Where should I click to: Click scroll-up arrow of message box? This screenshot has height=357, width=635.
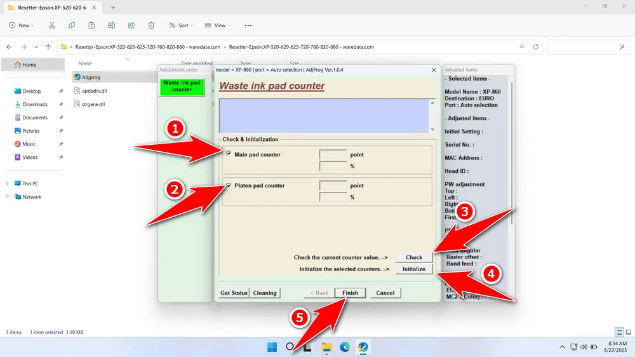pos(432,103)
